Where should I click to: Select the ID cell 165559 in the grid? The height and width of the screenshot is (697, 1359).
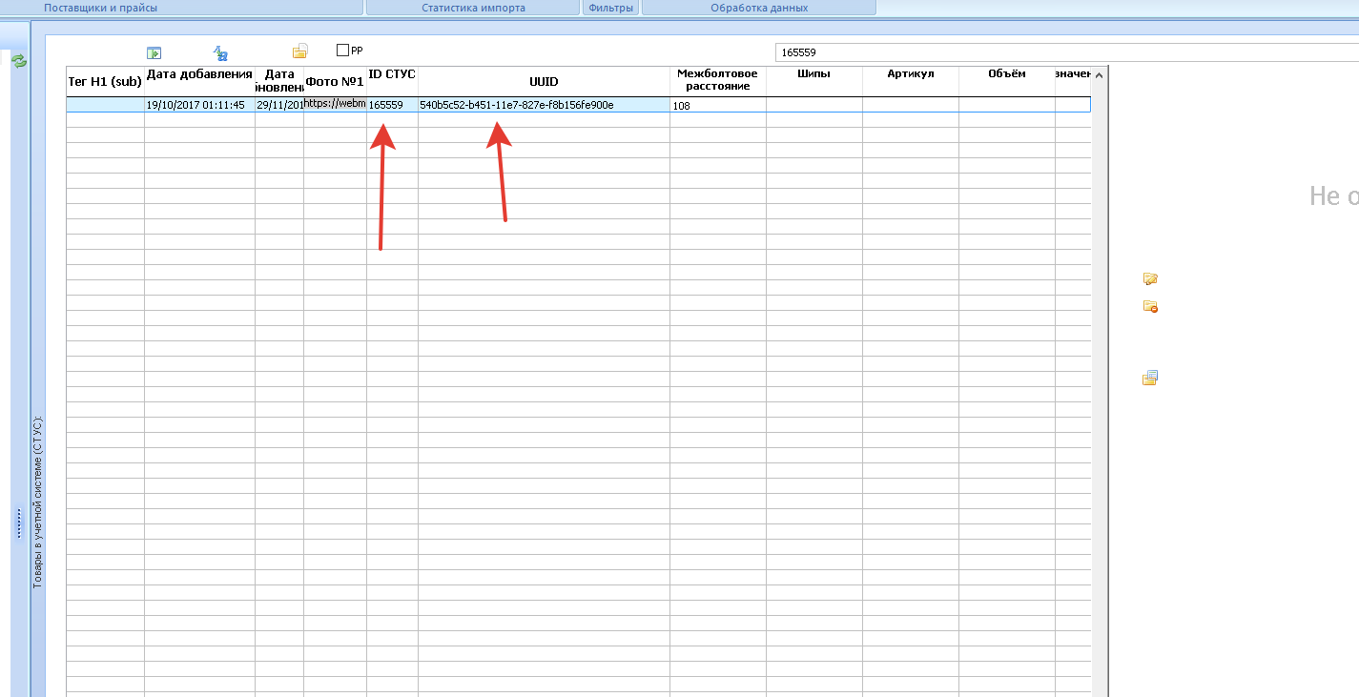[x=392, y=105]
